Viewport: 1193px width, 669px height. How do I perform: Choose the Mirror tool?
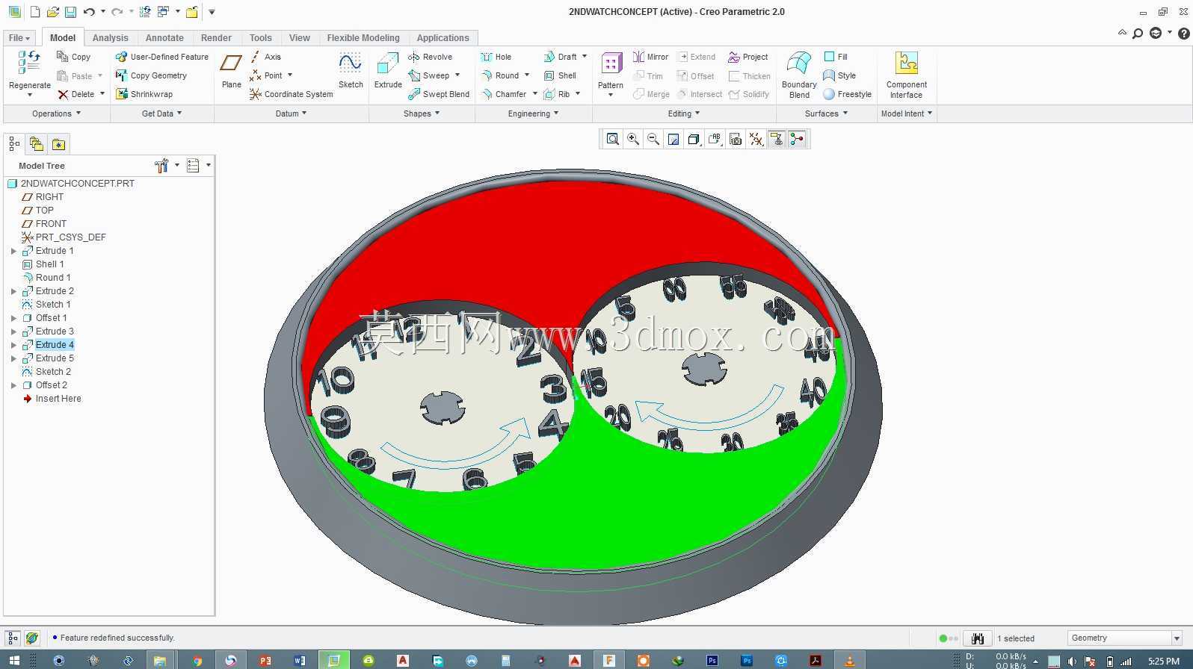(x=650, y=57)
